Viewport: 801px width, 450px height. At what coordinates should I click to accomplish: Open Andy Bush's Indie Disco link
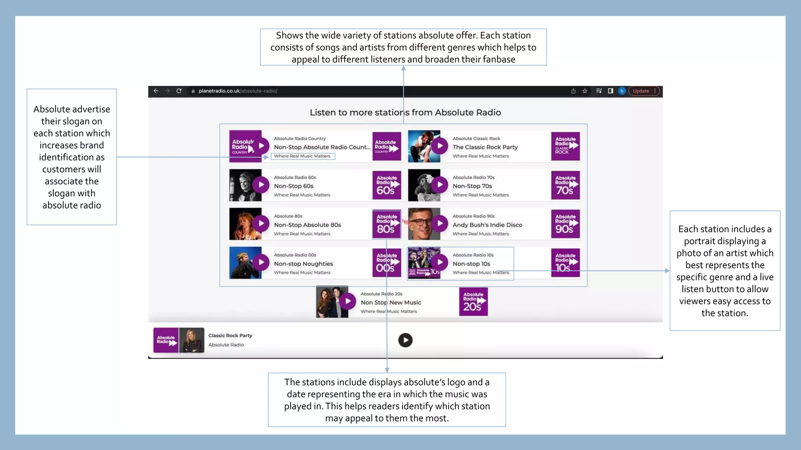[487, 225]
